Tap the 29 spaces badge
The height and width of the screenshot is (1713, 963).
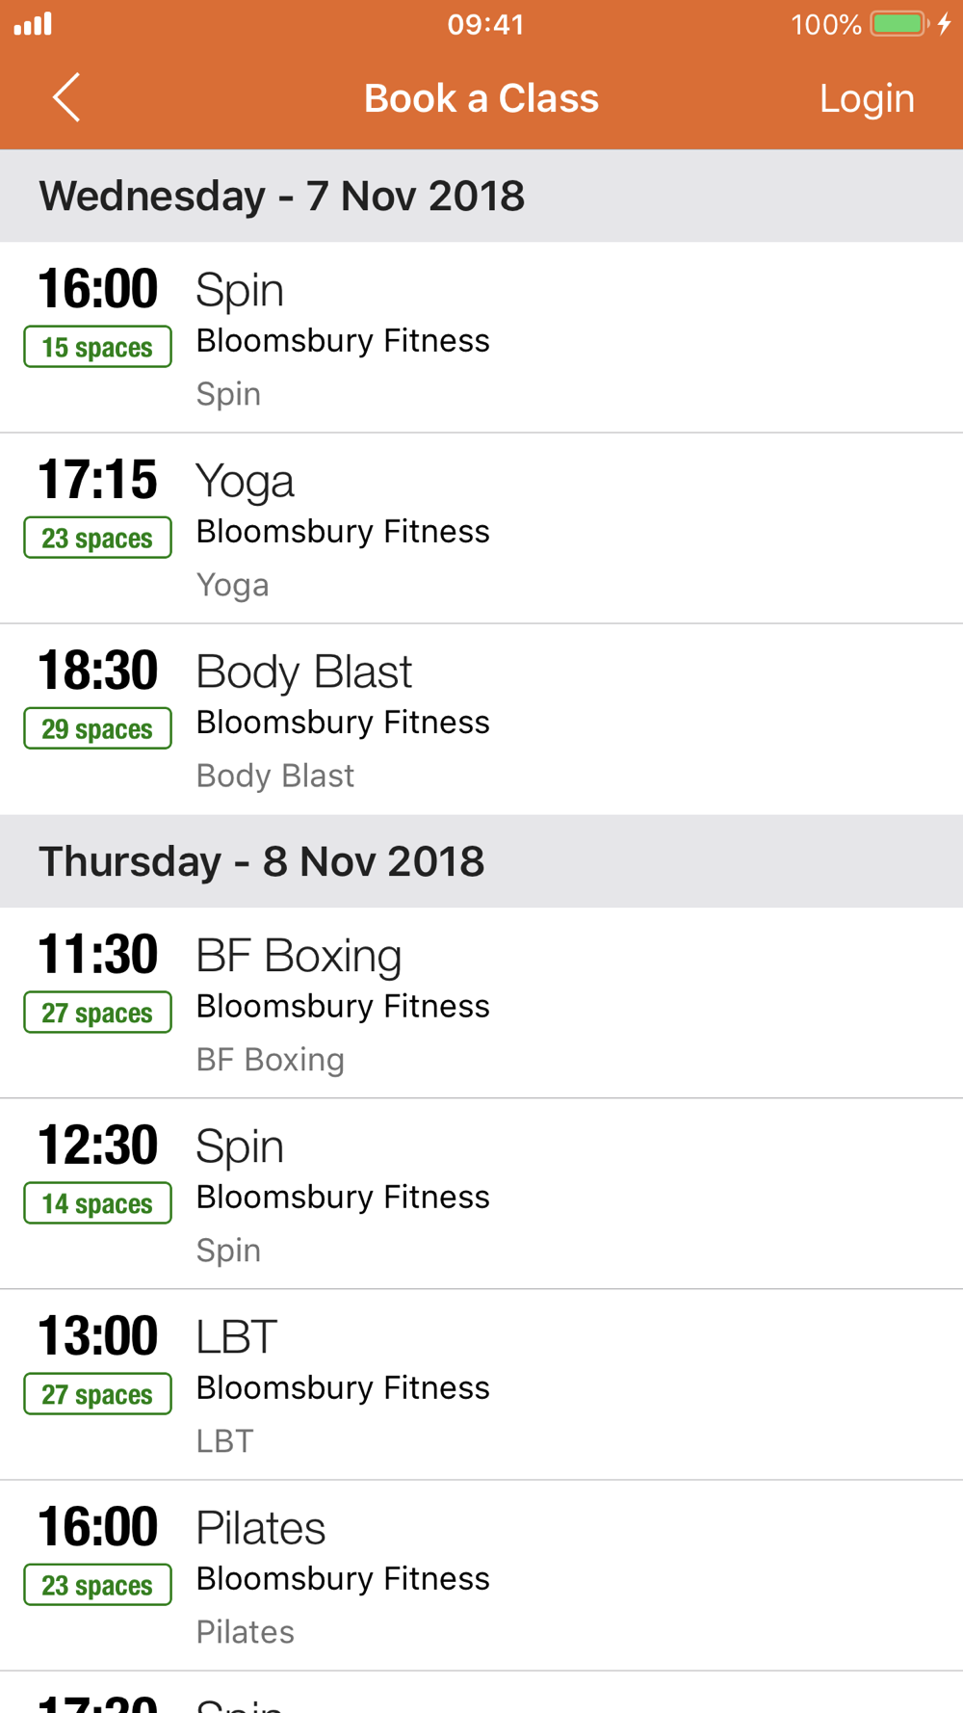(x=97, y=728)
